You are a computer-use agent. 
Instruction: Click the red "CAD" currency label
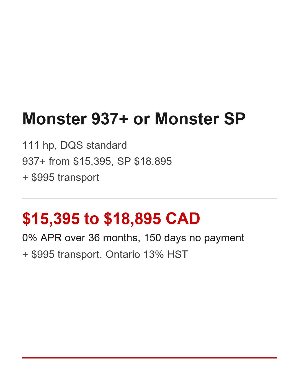183,219
